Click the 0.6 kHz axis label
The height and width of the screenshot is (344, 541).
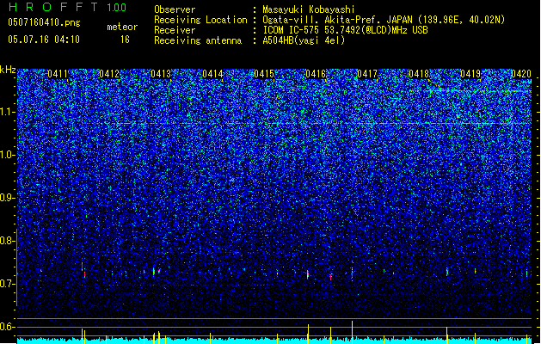pos(8,327)
